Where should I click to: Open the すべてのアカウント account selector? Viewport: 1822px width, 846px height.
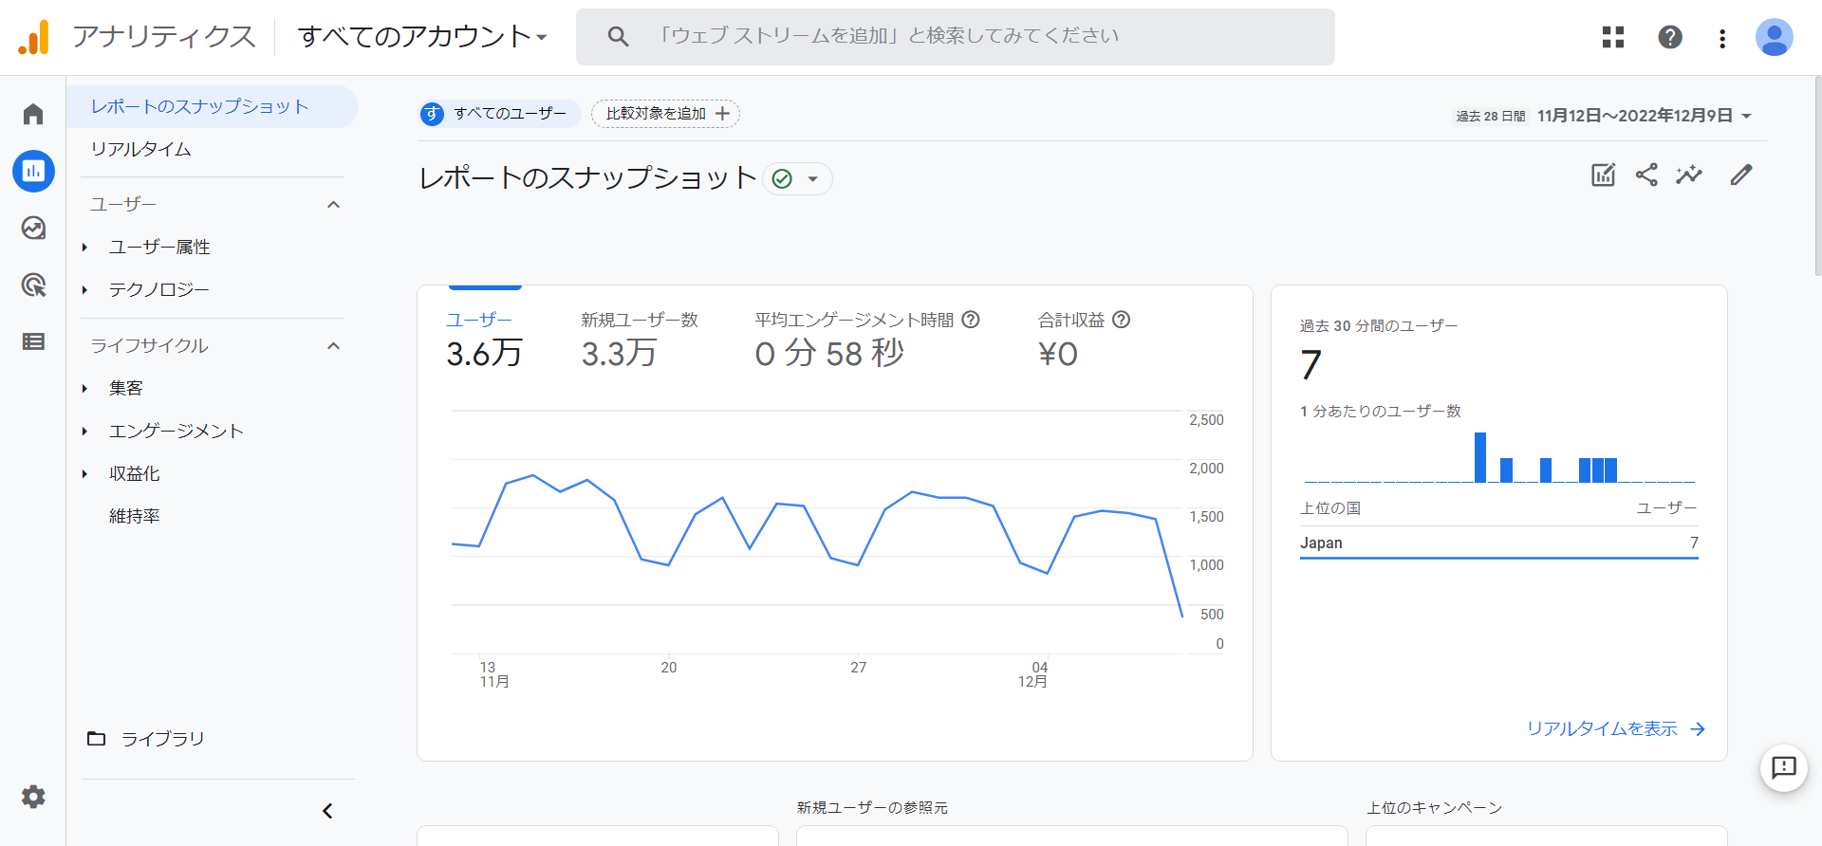click(x=422, y=37)
